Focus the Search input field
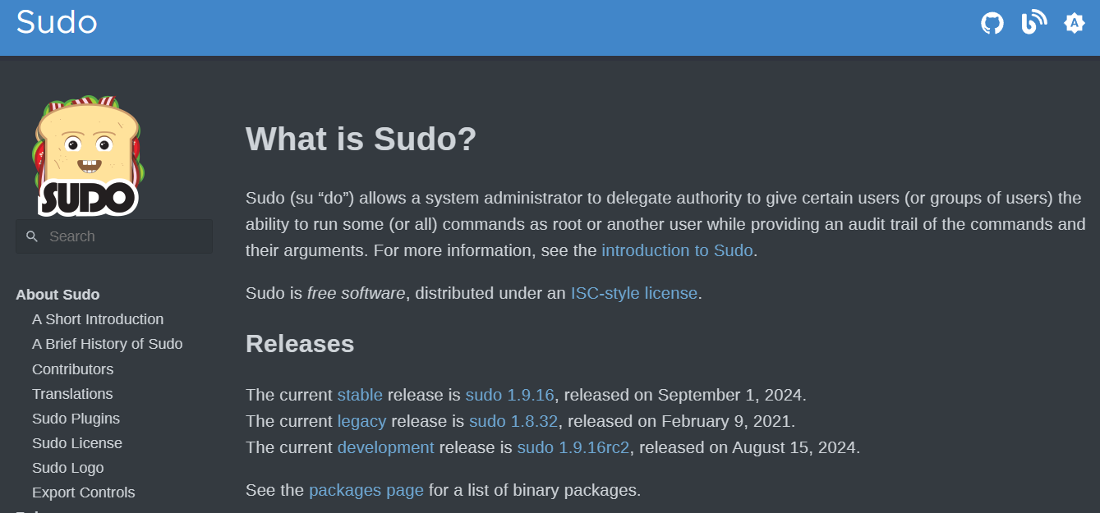The image size is (1100, 513). coord(114,236)
